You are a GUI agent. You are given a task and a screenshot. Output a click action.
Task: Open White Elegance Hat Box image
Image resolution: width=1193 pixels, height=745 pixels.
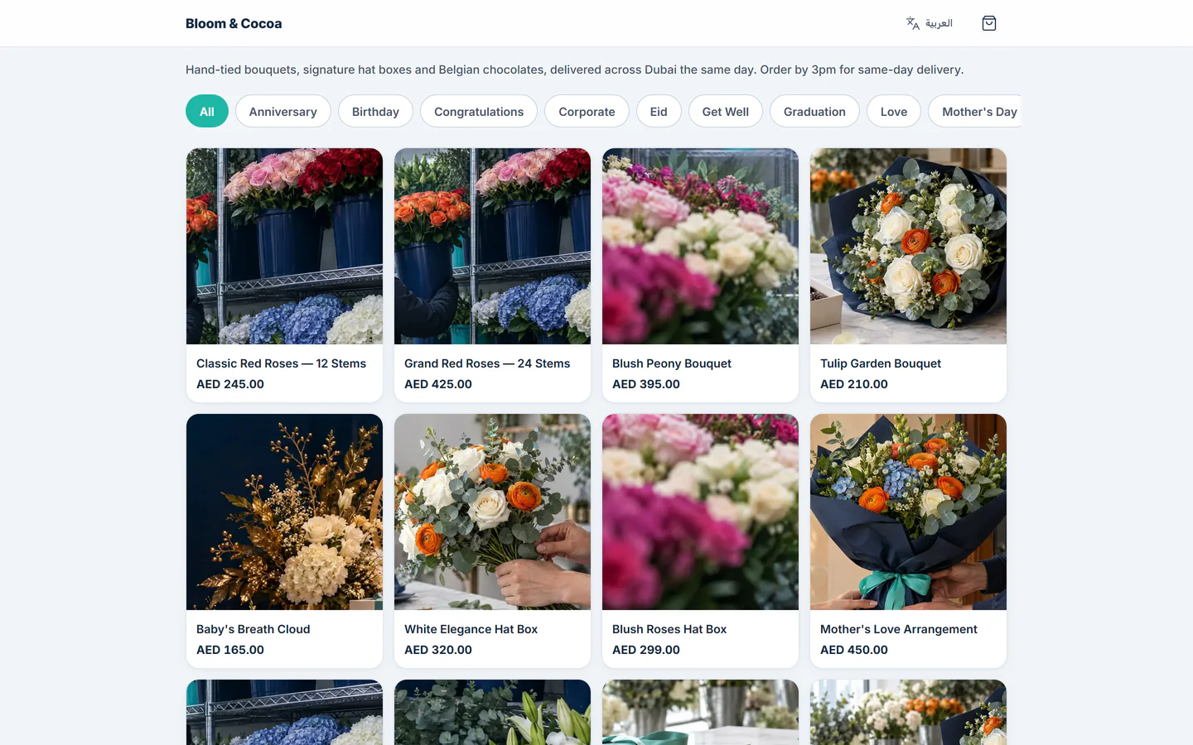tap(492, 512)
